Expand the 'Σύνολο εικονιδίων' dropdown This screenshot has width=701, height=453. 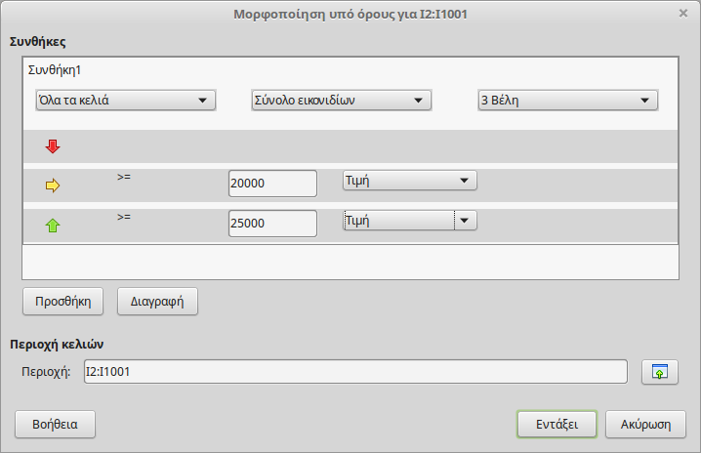(x=341, y=100)
